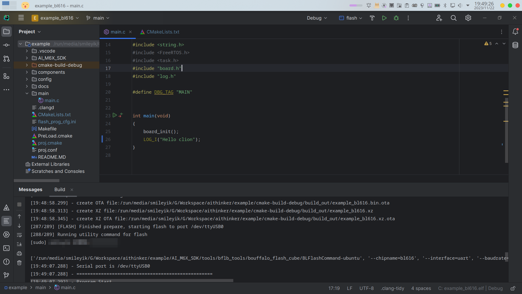Click the 5 warnings inspection indicator

488,44
